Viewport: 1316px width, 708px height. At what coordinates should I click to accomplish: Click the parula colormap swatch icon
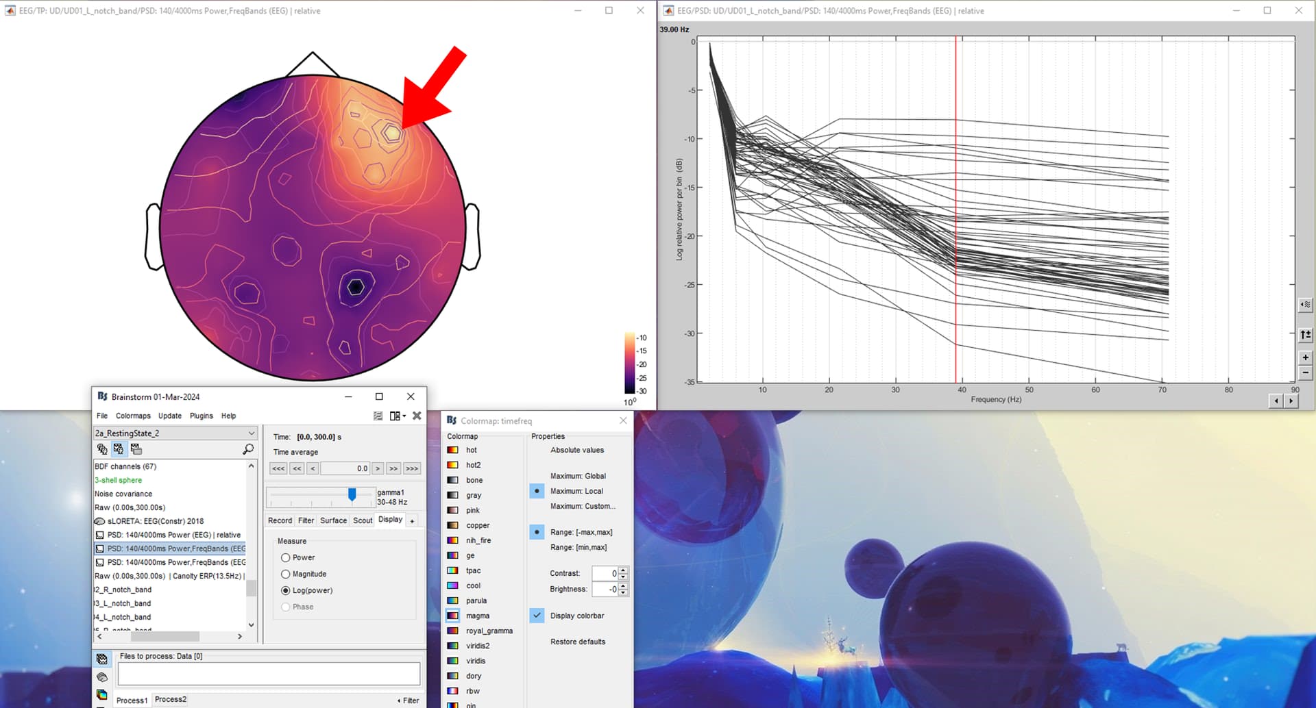click(452, 600)
